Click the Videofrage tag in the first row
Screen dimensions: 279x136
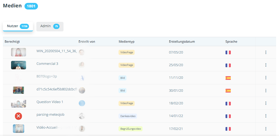click(x=126, y=52)
